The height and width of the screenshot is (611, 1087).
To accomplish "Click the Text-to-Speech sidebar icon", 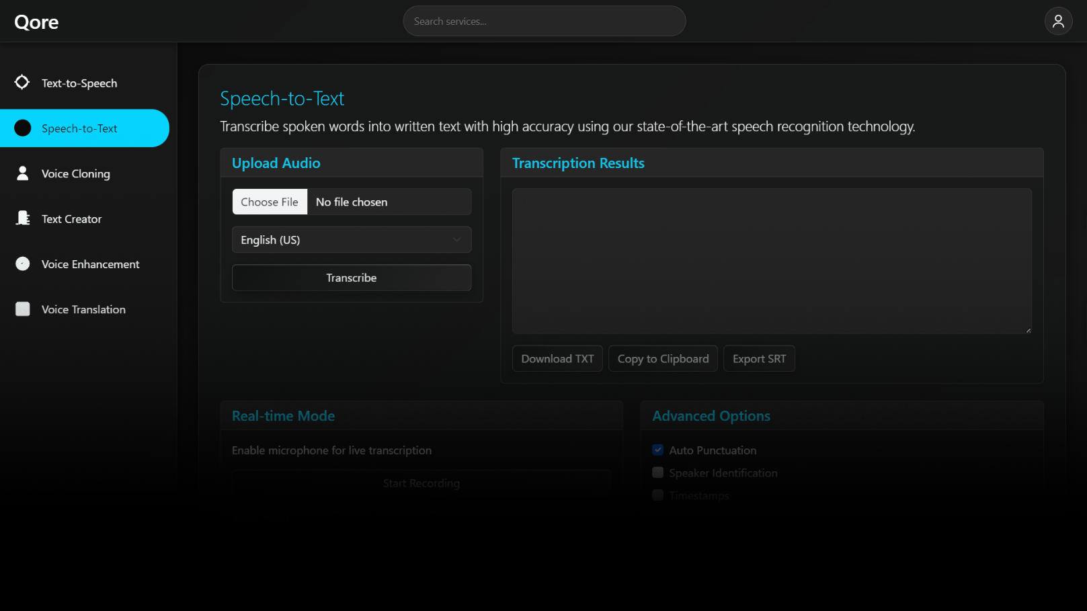I will click(22, 82).
